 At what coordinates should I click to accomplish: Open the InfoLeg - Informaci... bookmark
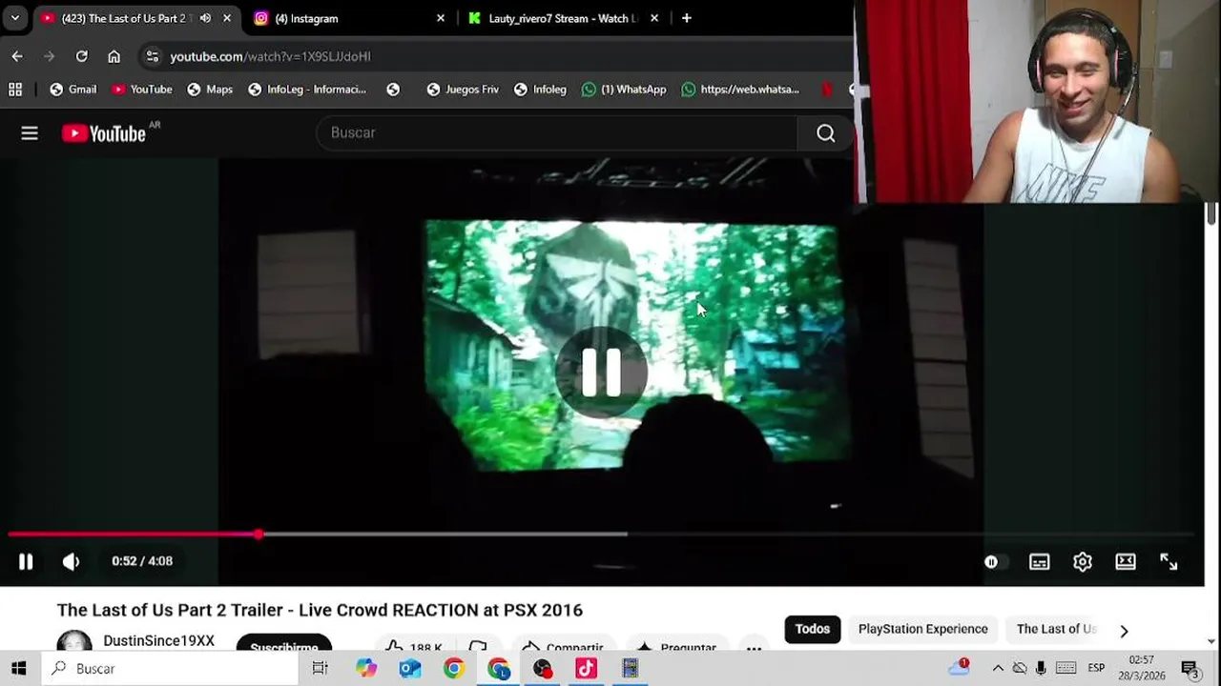tap(307, 90)
